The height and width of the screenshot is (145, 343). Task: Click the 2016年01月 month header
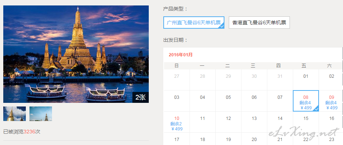coord(181,55)
